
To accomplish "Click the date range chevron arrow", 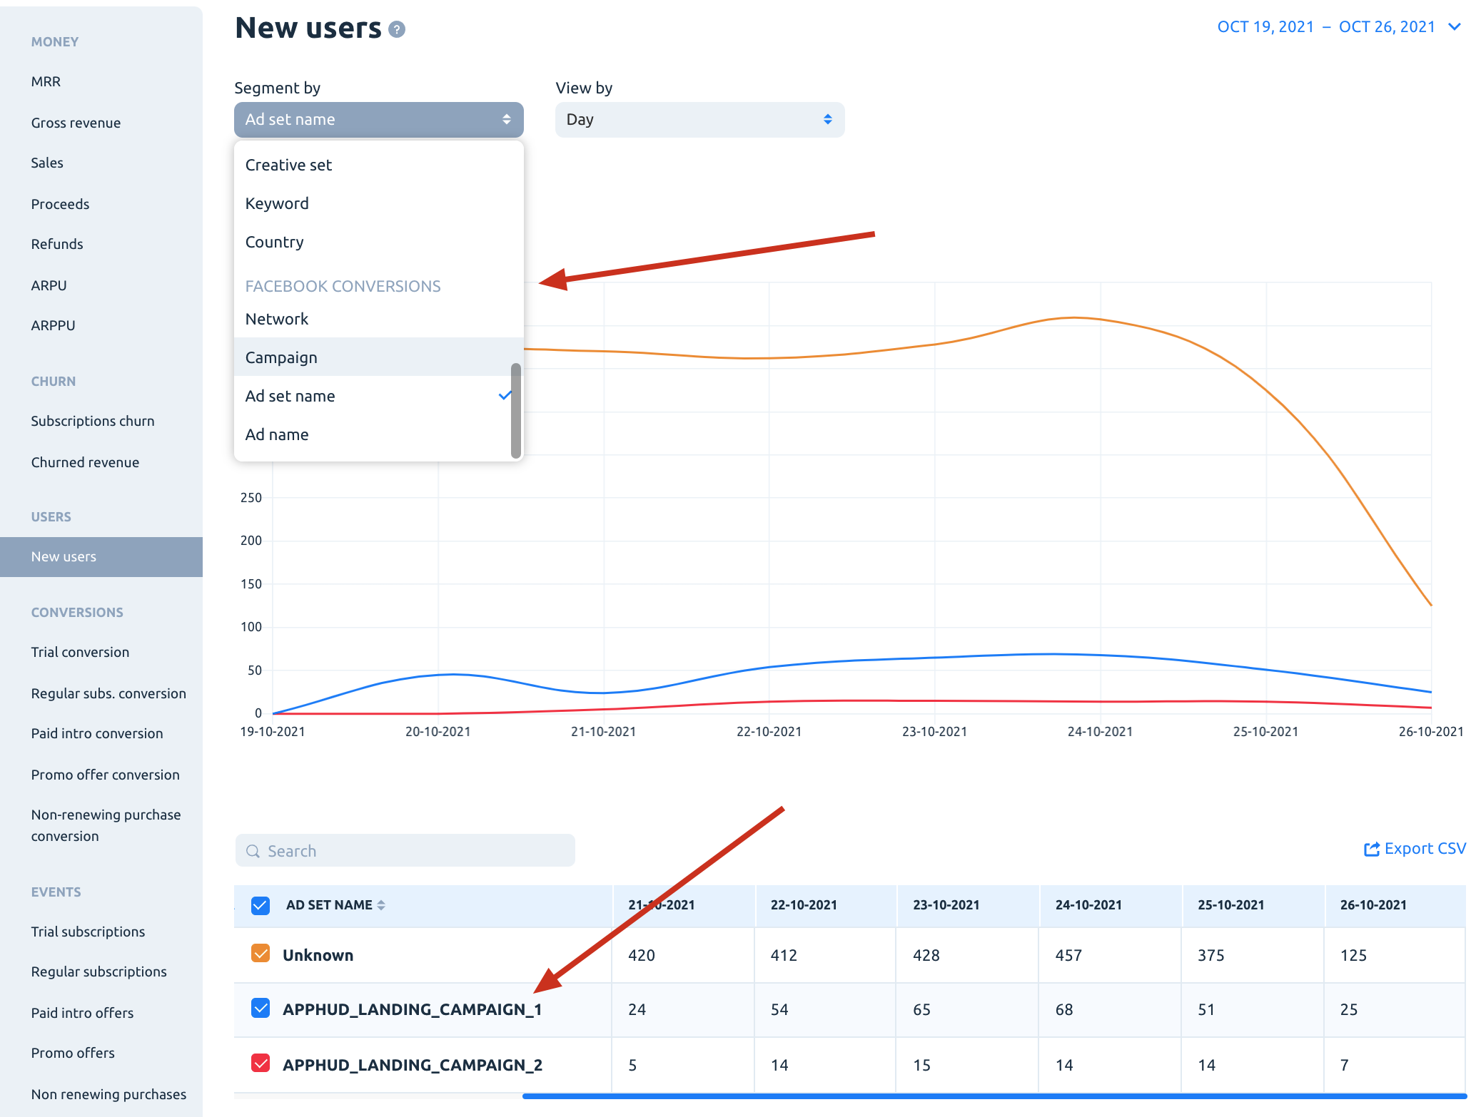I will click(1454, 27).
